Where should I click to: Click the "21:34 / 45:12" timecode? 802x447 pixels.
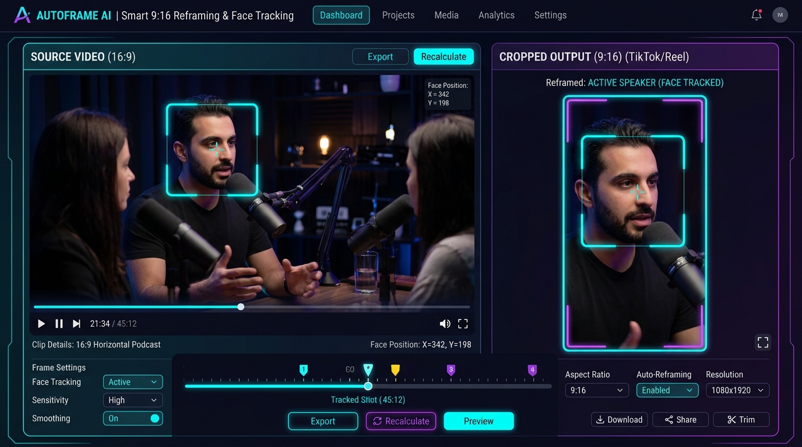point(114,324)
